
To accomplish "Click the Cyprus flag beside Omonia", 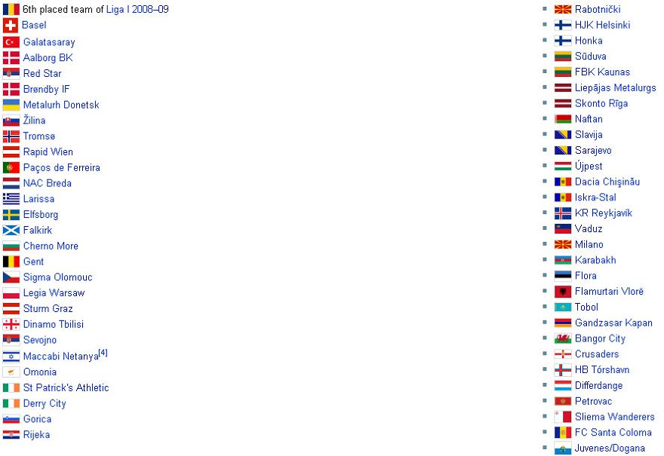I will tap(11, 372).
